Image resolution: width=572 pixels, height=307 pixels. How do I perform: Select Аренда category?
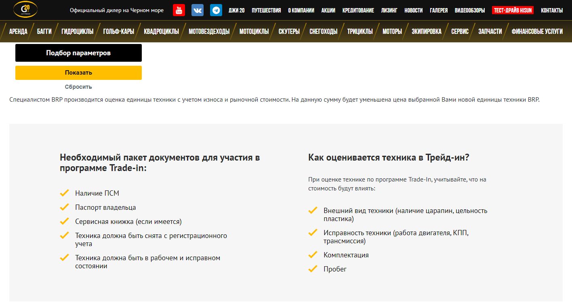[x=18, y=31]
